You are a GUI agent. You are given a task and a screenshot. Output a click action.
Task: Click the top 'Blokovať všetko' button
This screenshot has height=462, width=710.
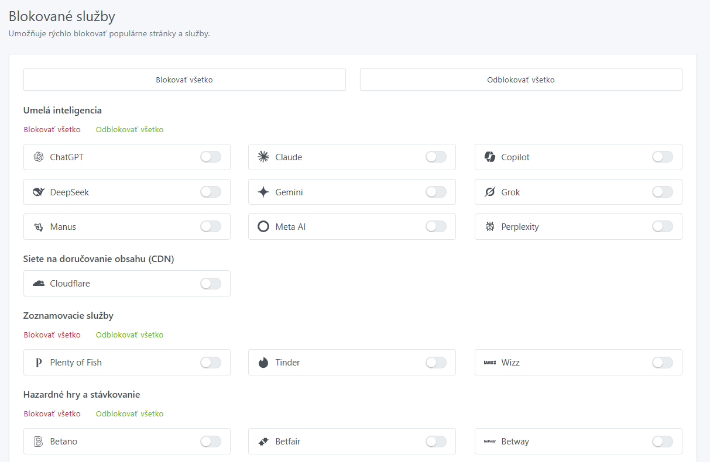click(x=184, y=80)
